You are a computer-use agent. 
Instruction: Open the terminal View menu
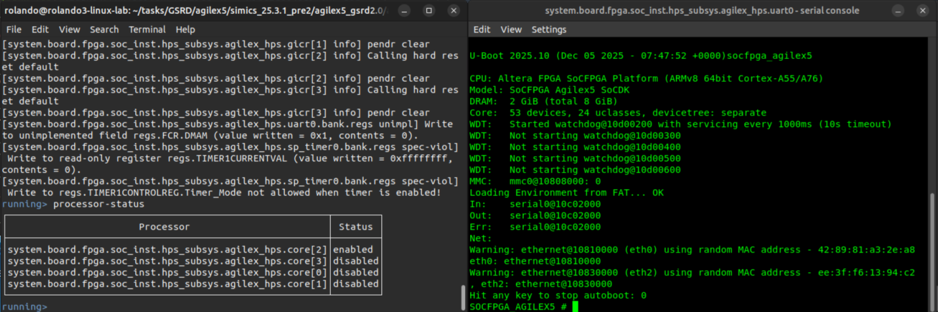pos(69,30)
